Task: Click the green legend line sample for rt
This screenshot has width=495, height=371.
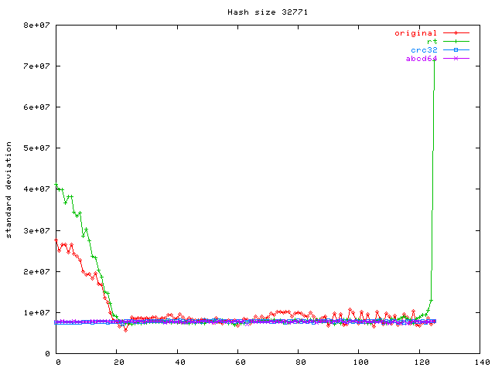Action: (x=456, y=41)
